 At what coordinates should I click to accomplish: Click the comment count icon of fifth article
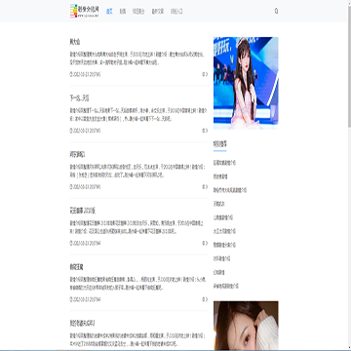pyautogui.click(x=205, y=299)
